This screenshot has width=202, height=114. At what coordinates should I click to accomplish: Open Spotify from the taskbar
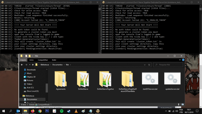[x=62, y=111]
